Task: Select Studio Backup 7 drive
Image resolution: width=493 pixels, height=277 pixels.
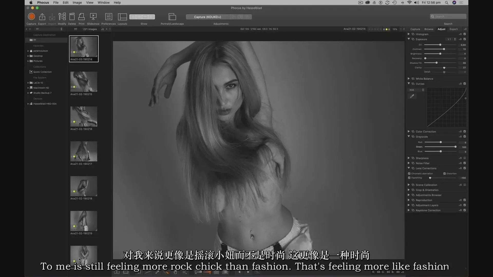Action: point(42,93)
